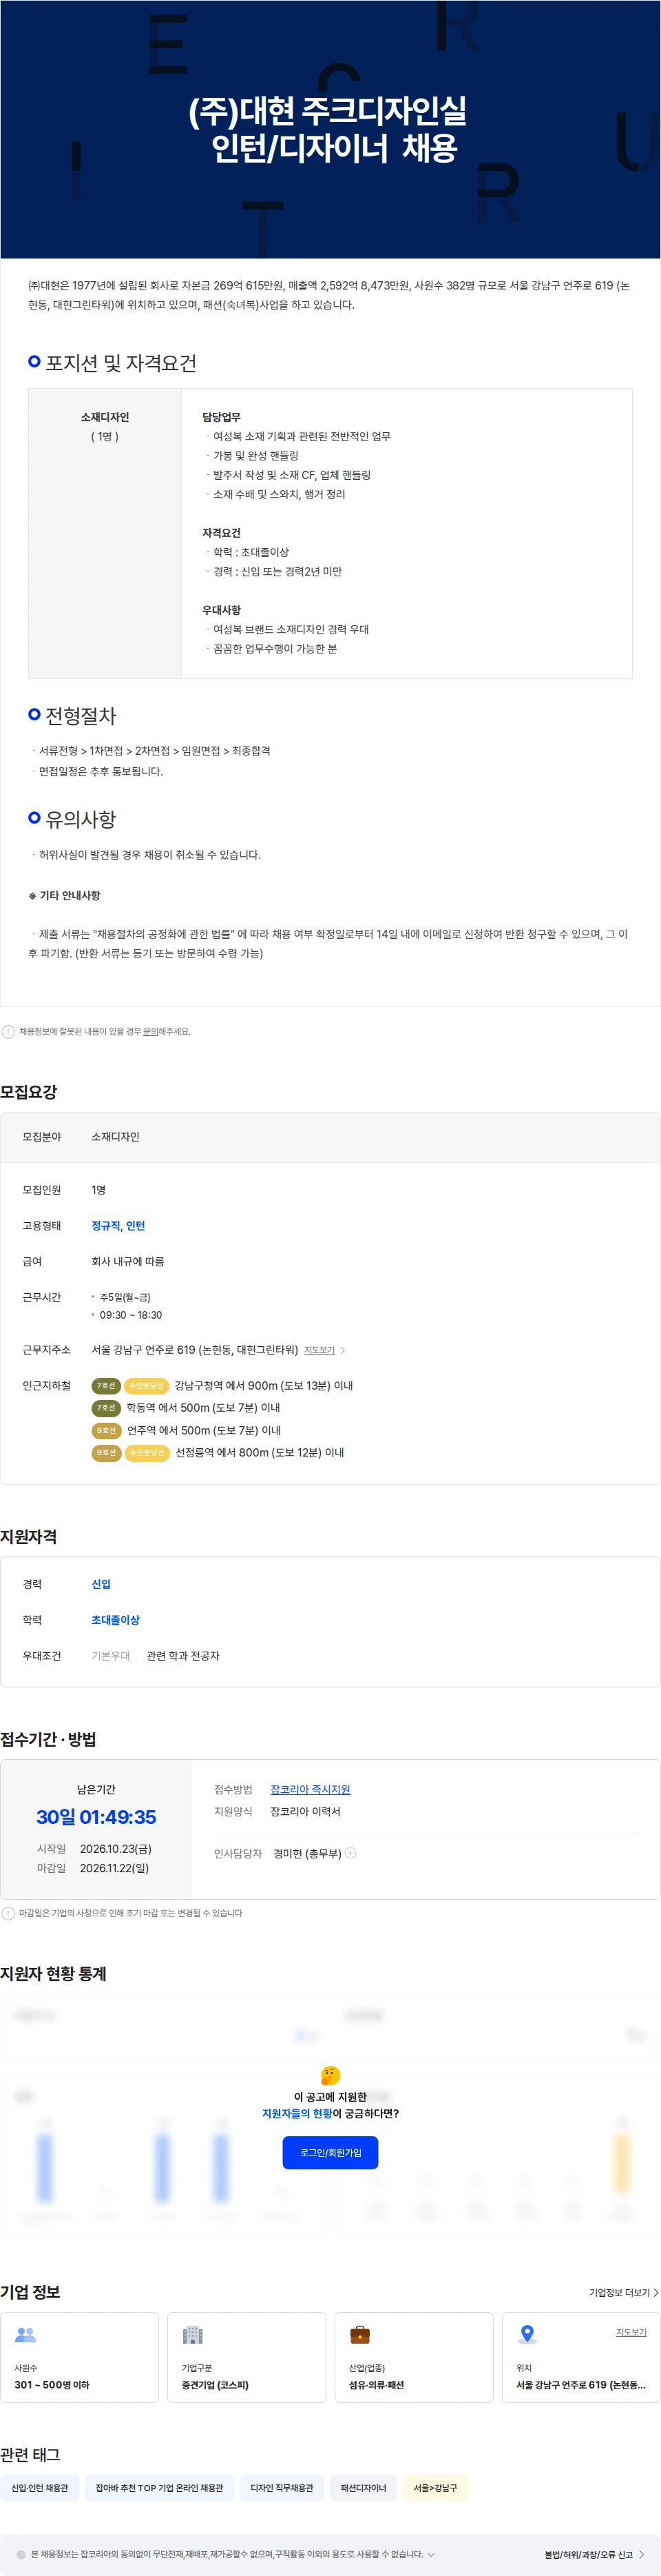Click the industry briefcase icon
This screenshot has height=2576, width=661.
[x=361, y=2335]
